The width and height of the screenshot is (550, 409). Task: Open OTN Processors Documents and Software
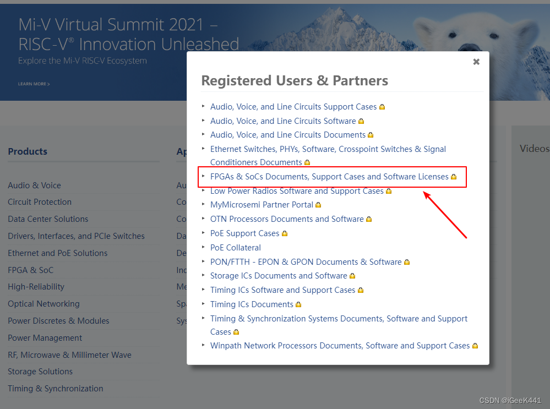[x=287, y=219]
